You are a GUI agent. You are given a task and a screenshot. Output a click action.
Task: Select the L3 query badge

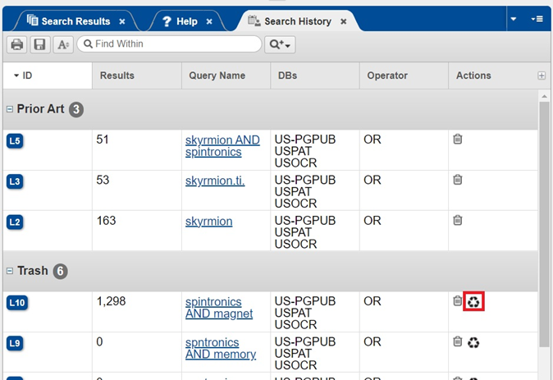[15, 181]
